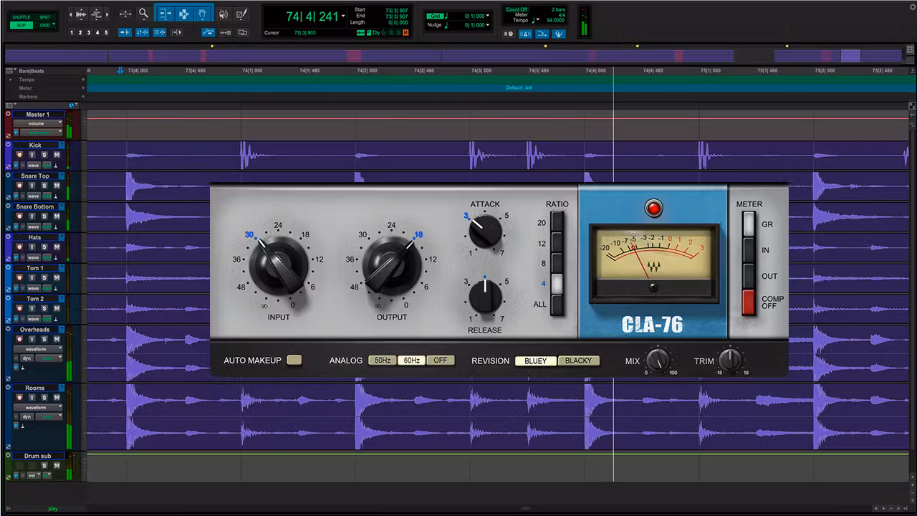Click zoom preset number 3
This screenshot has height=516, width=917.
tap(88, 32)
